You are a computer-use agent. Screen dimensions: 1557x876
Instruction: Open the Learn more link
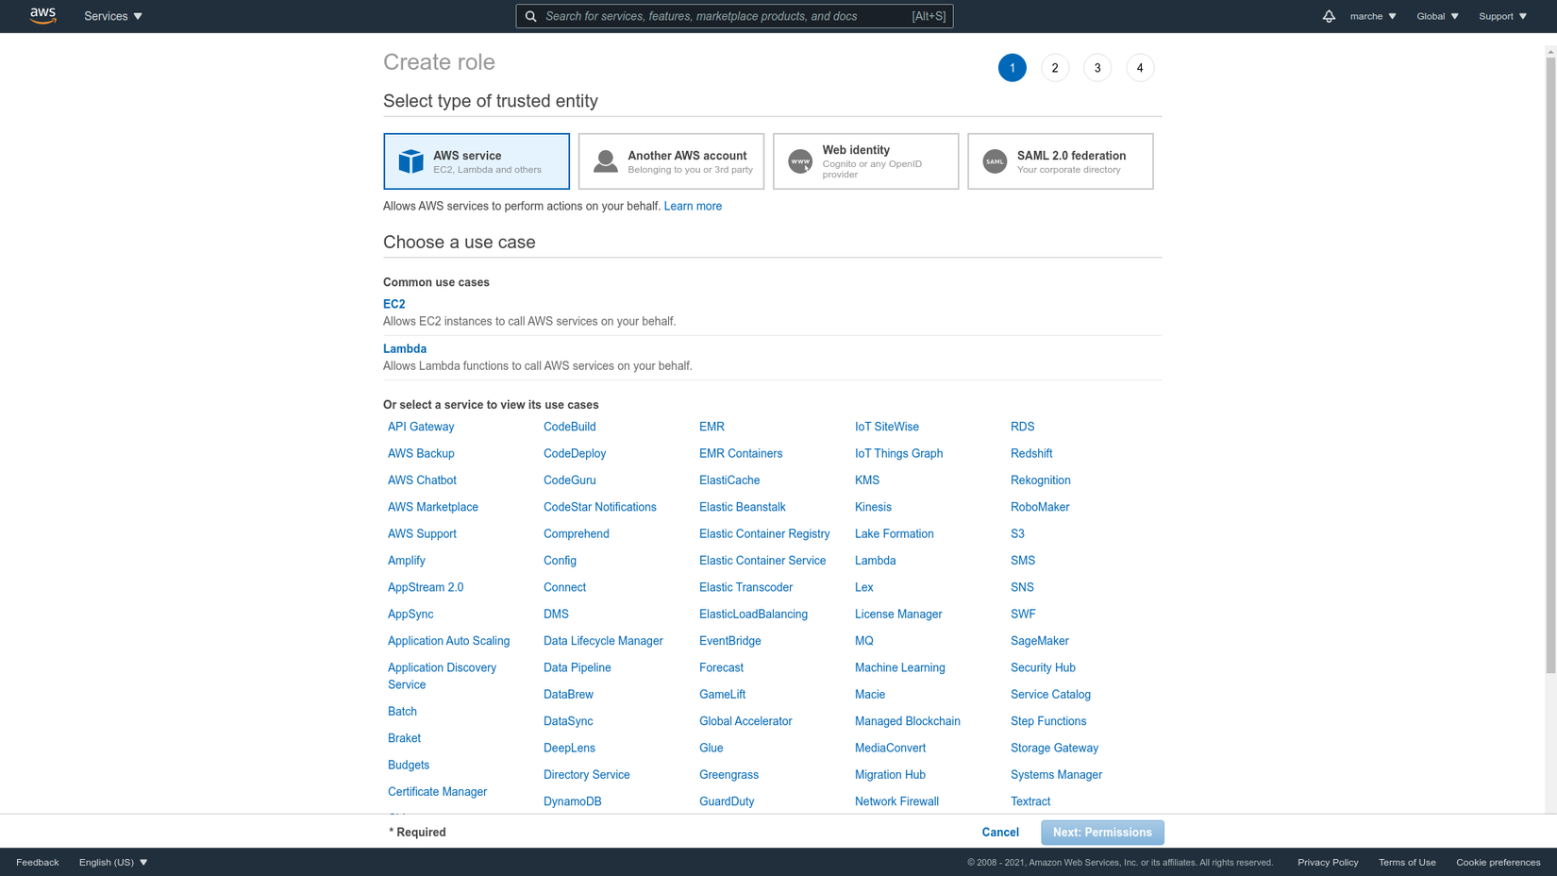[x=693, y=206]
